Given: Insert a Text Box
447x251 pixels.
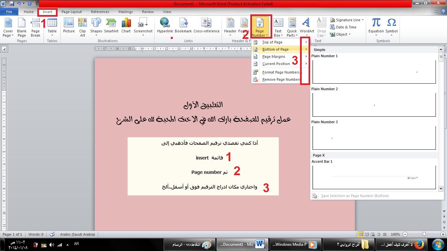Looking at the screenshot, I should click(x=278, y=27).
